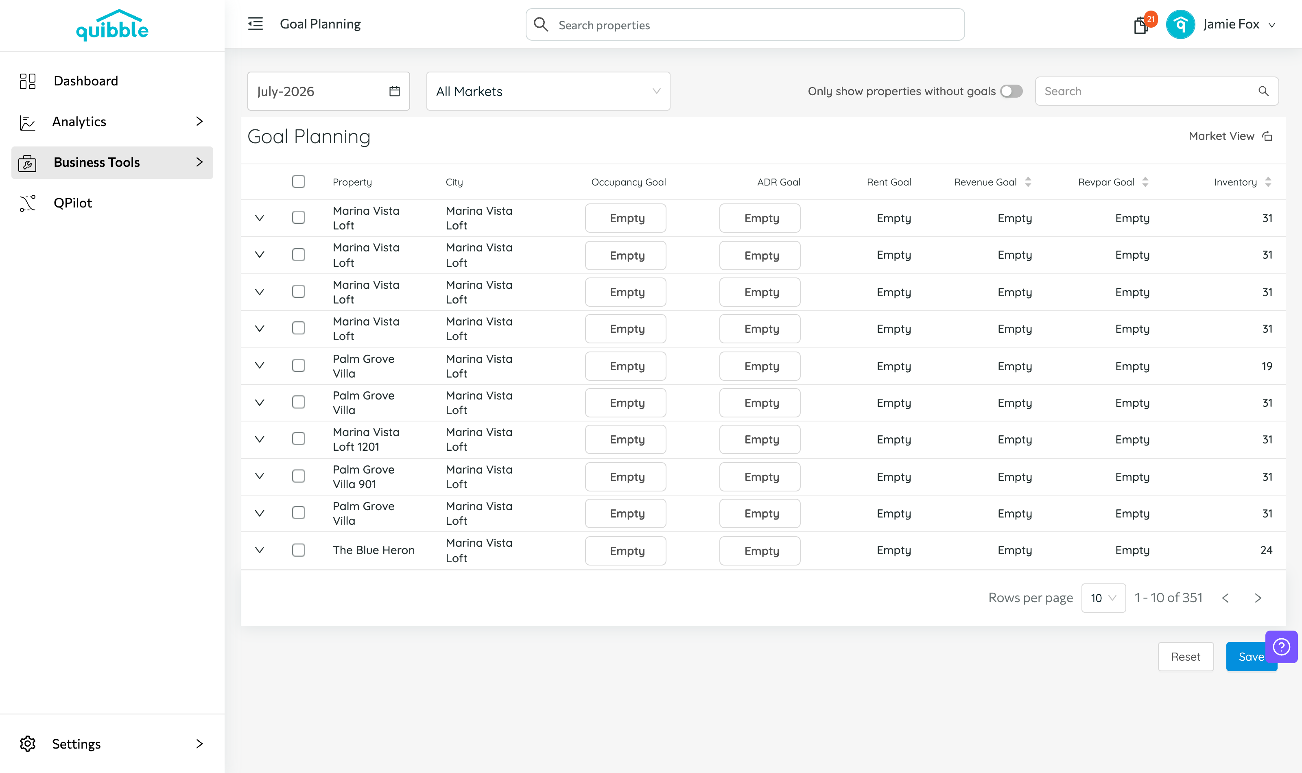Screen dimensions: 1302x773
Task: Sort by Revenue Goal arrows
Action: [1027, 182]
